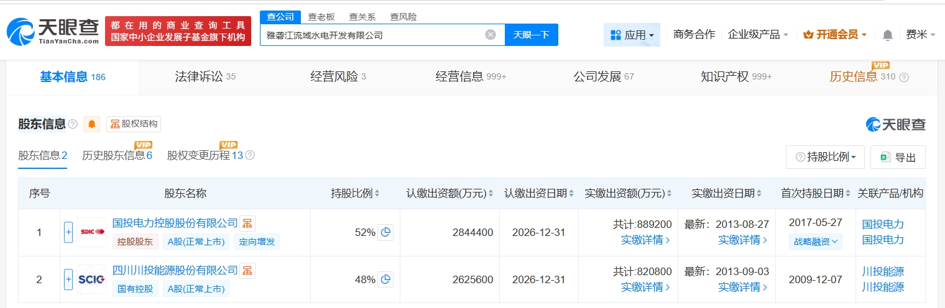Select 经营信息 tab

click(471, 77)
